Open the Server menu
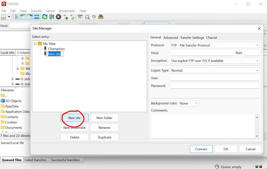 click(51, 11)
